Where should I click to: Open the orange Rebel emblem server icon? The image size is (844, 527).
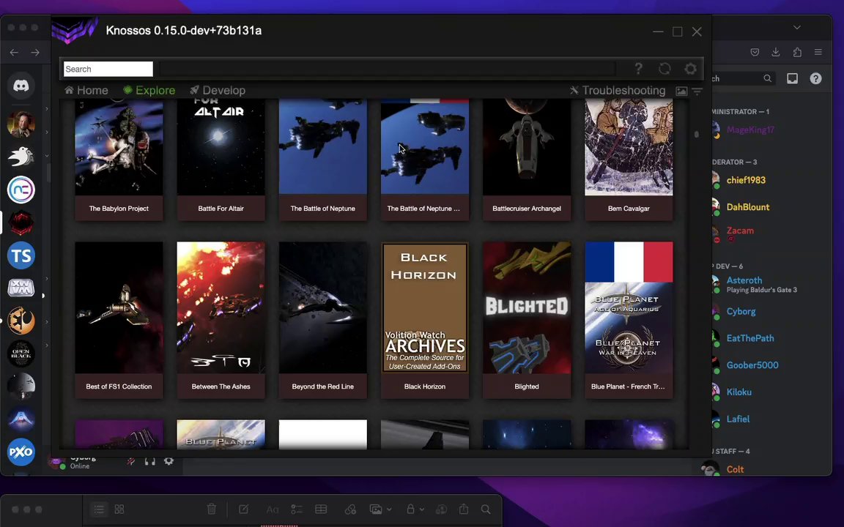(21, 321)
